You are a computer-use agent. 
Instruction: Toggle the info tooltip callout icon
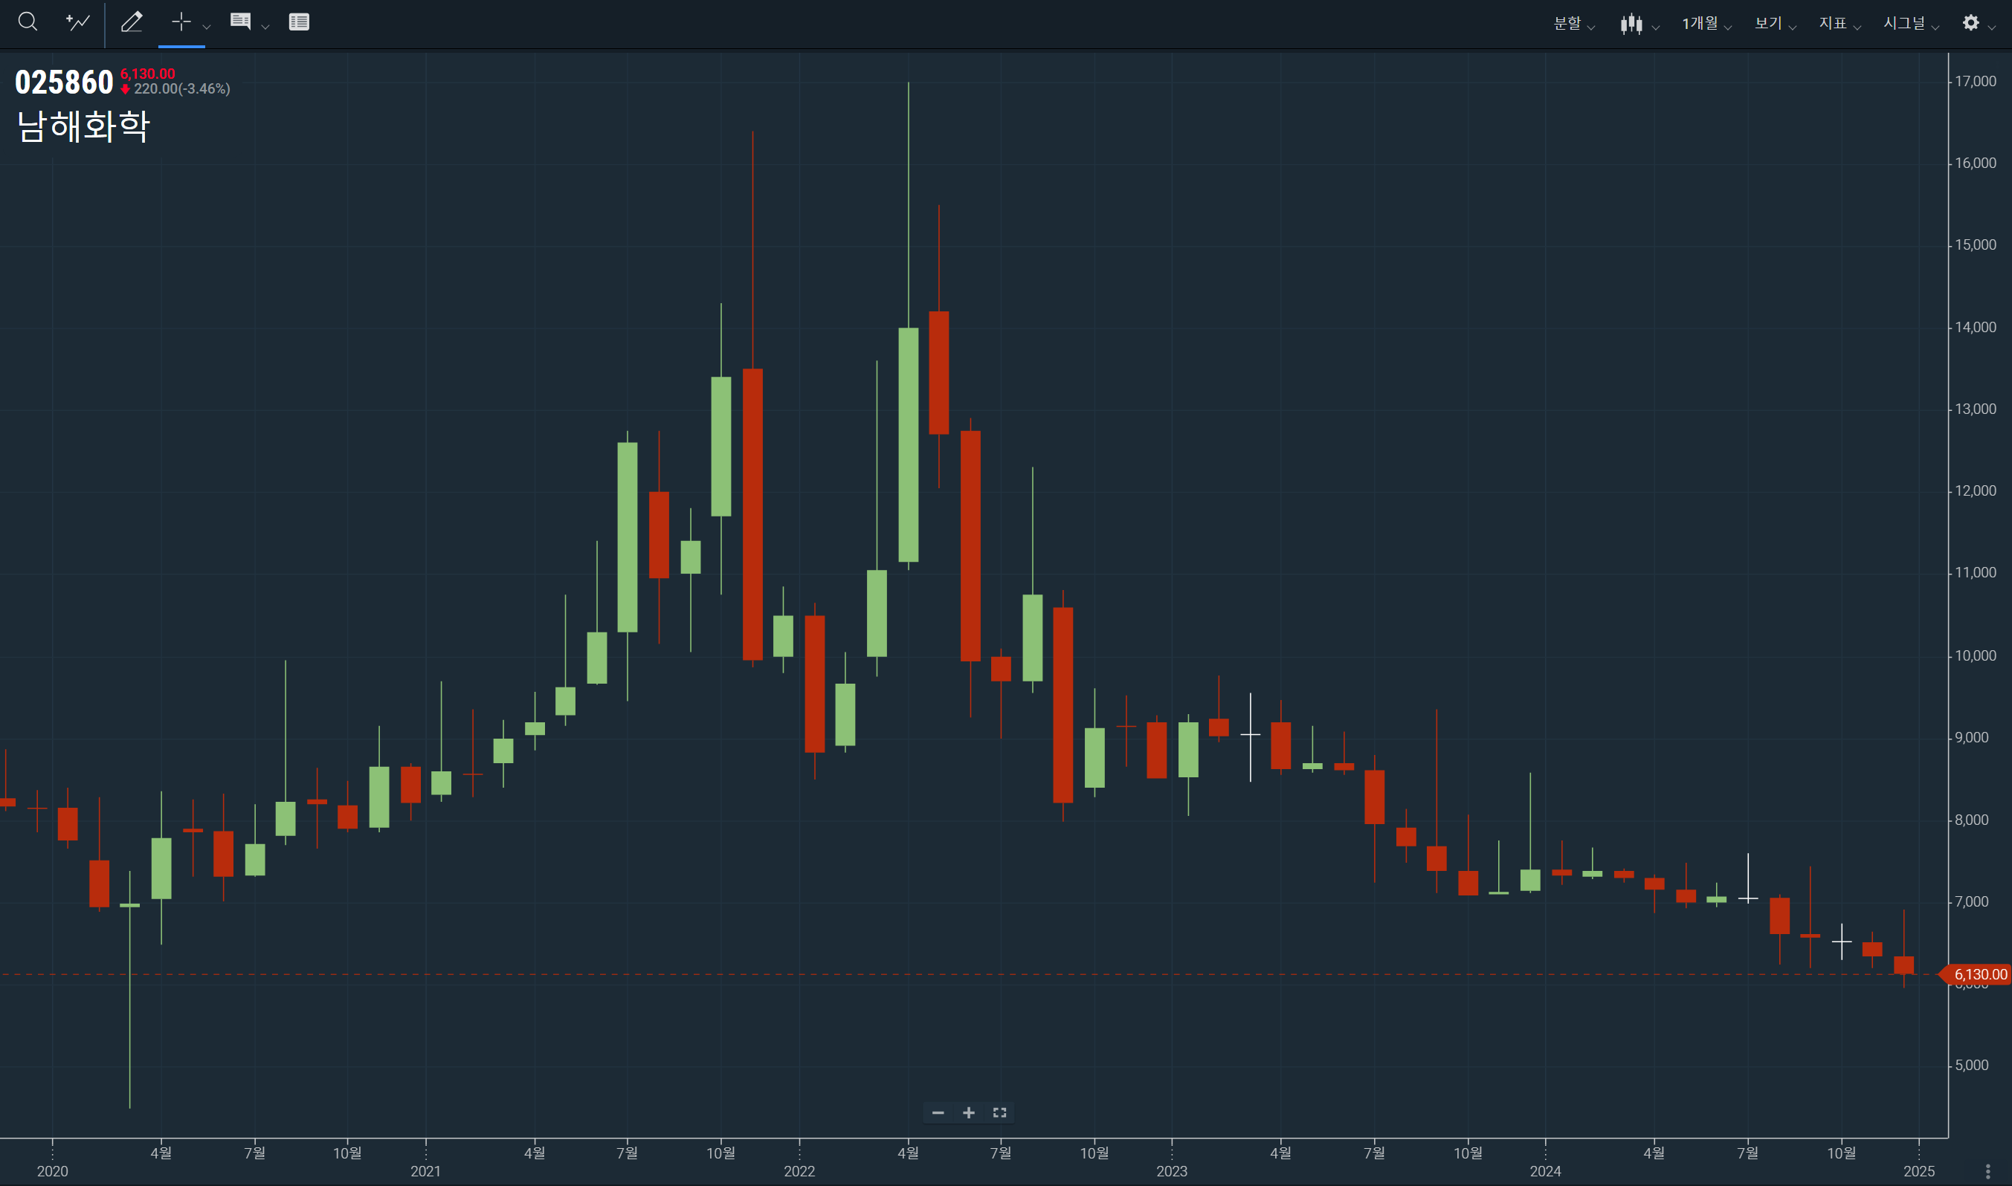pyautogui.click(x=241, y=22)
